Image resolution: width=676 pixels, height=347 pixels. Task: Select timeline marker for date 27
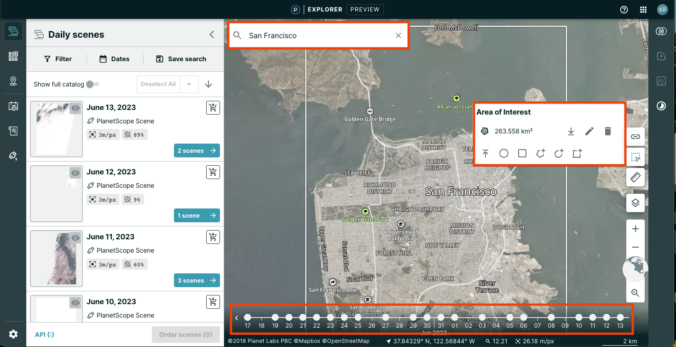386,317
